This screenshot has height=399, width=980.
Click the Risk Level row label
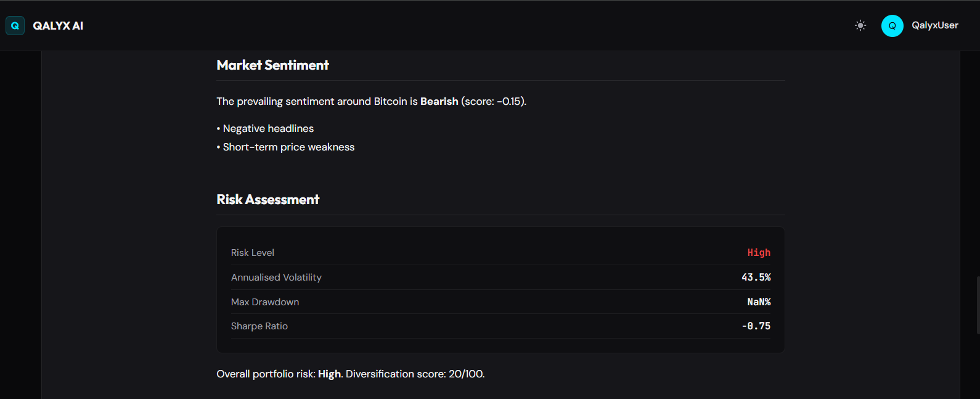coord(253,253)
